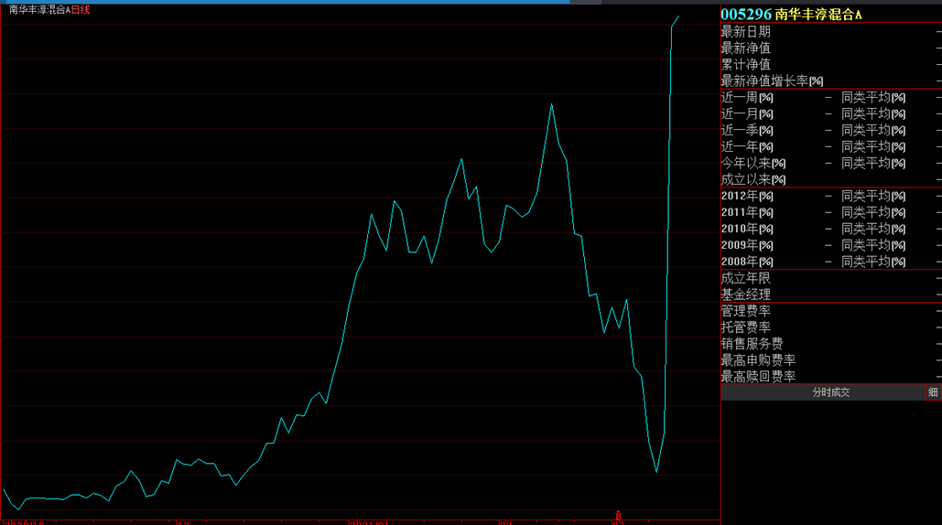Click the lowest dip before the final spike
The width and height of the screenshot is (942, 525).
click(656, 472)
